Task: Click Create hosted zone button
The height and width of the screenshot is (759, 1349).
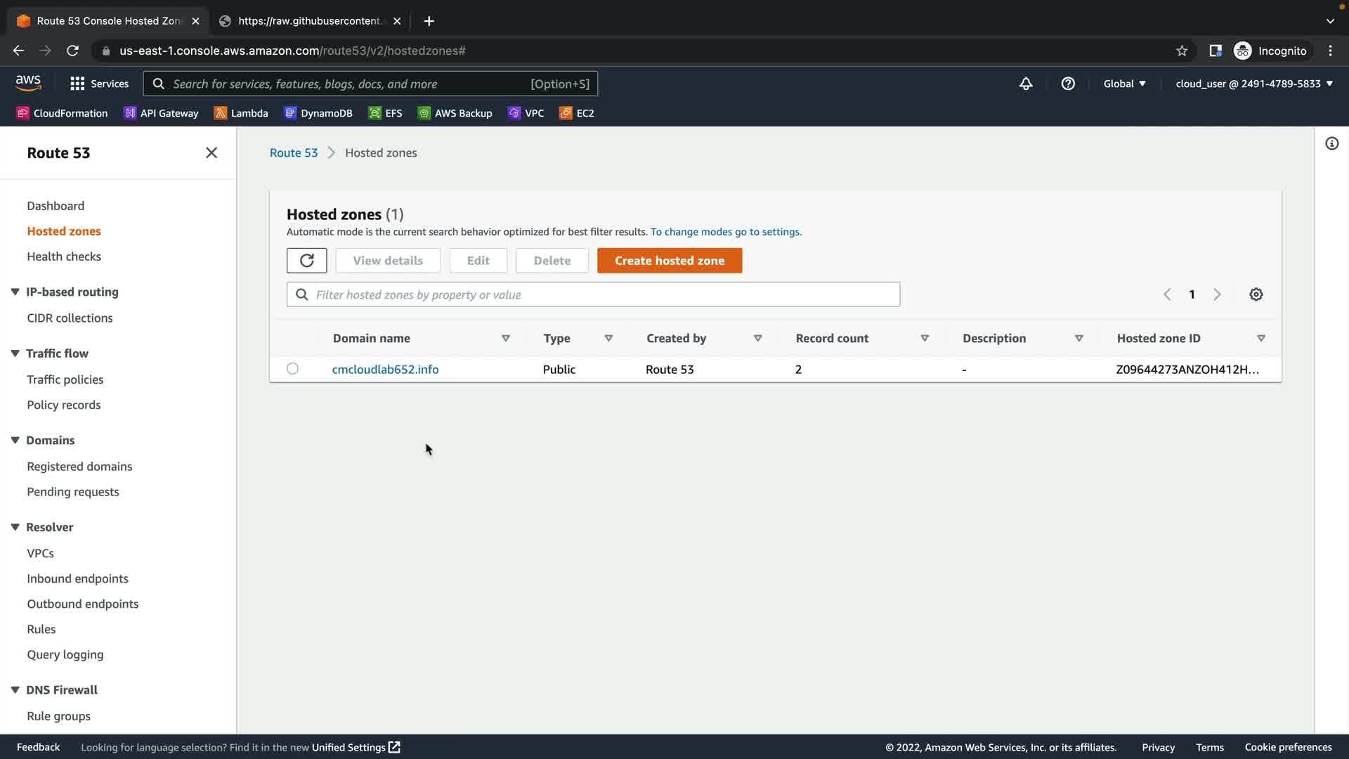Action: coord(669,261)
